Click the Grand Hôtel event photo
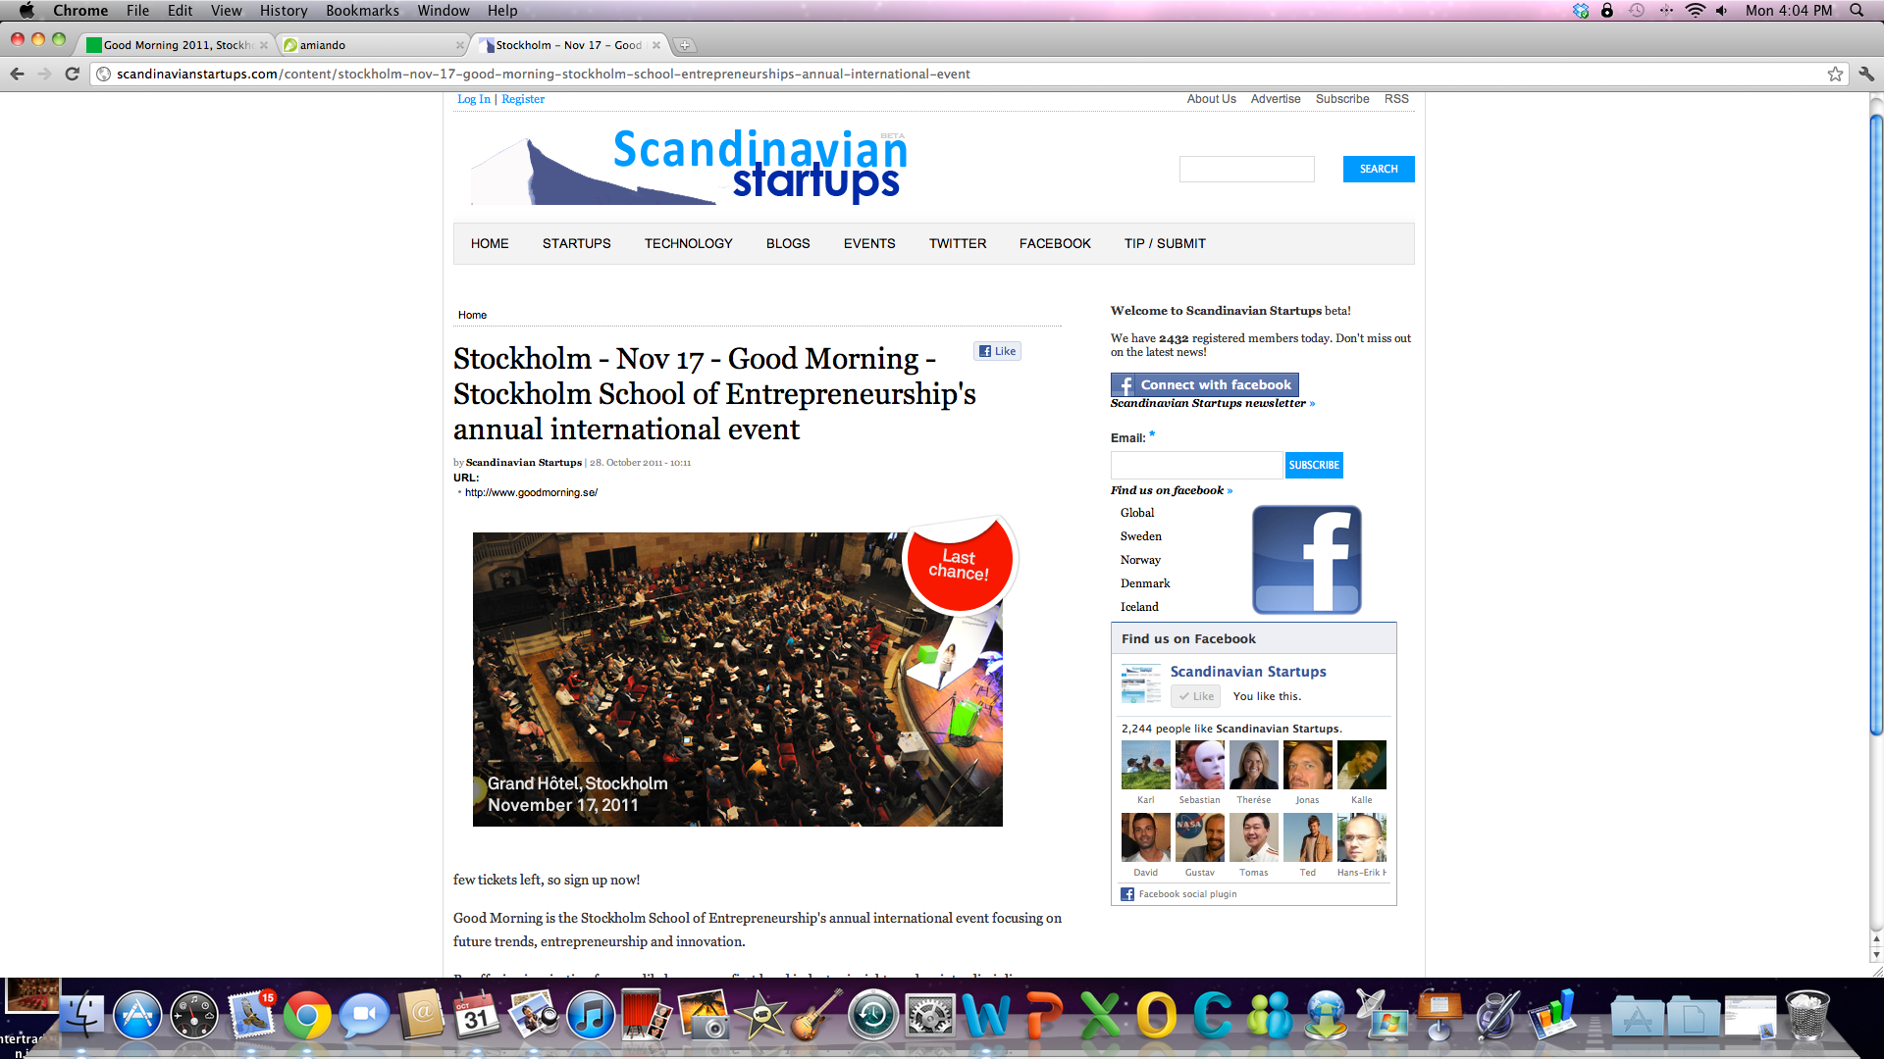Image resolution: width=1884 pixels, height=1059 pixels. click(x=737, y=679)
